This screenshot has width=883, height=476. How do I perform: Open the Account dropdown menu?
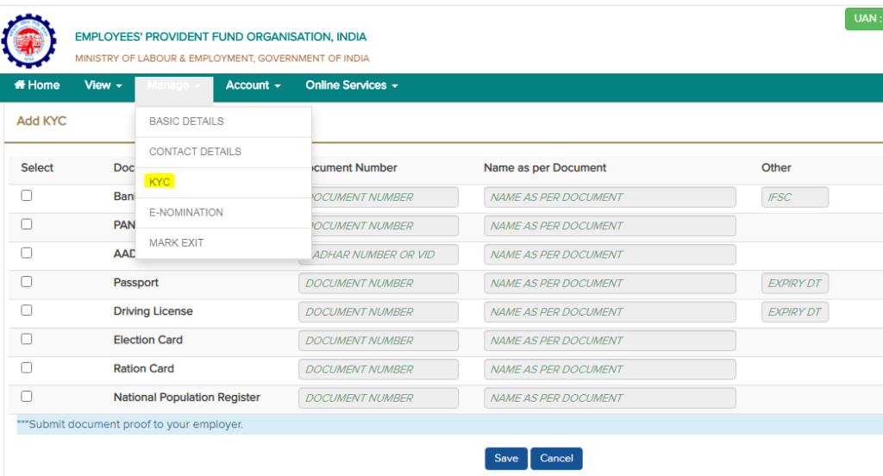pyautogui.click(x=253, y=85)
